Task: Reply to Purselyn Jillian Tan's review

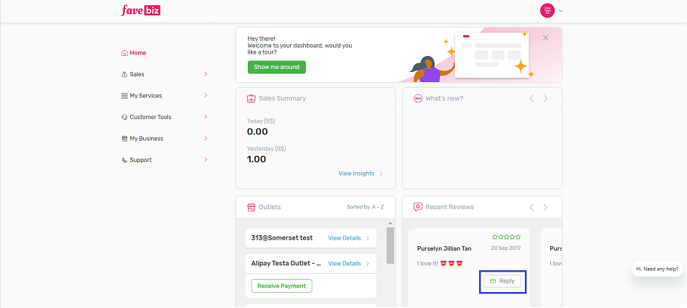Action: tap(502, 281)
